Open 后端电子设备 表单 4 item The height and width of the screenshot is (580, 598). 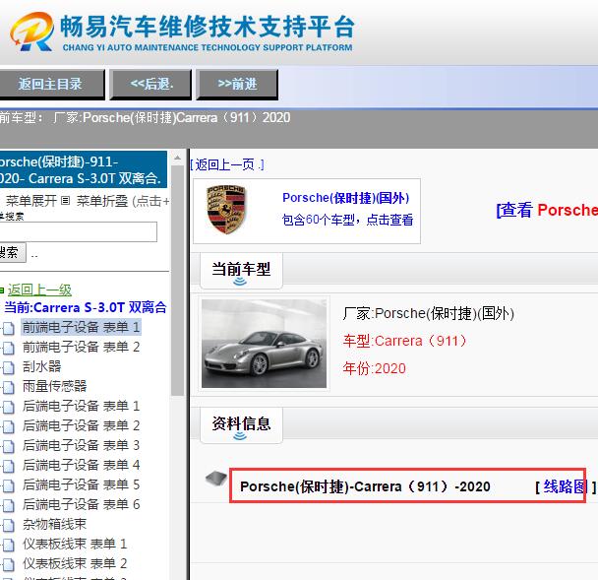[81, 465]
